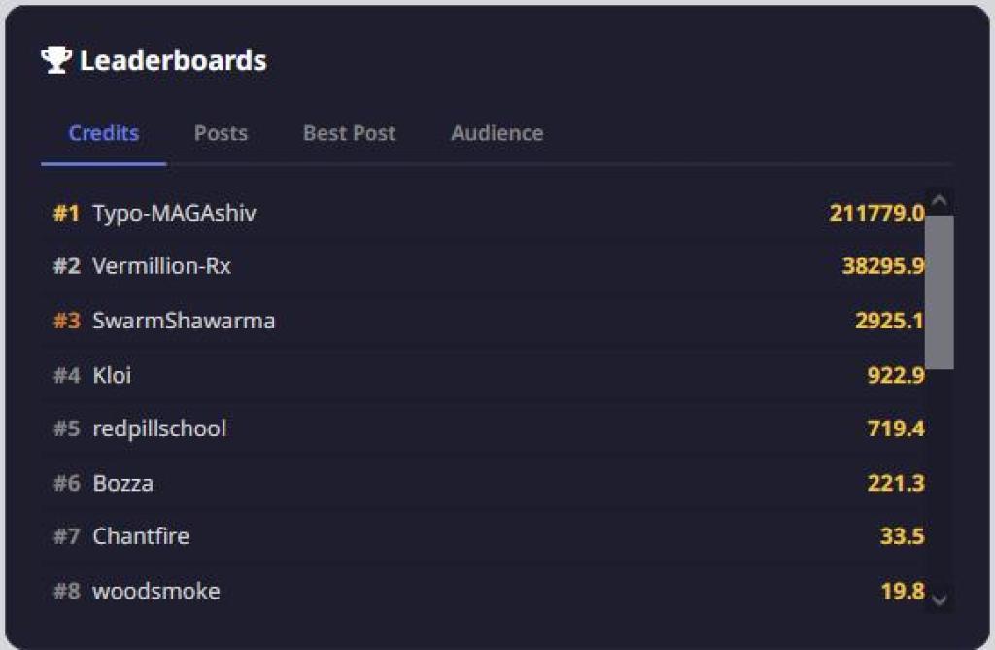
Task: Click on Bozza in the list
Action: pos(122,483)
